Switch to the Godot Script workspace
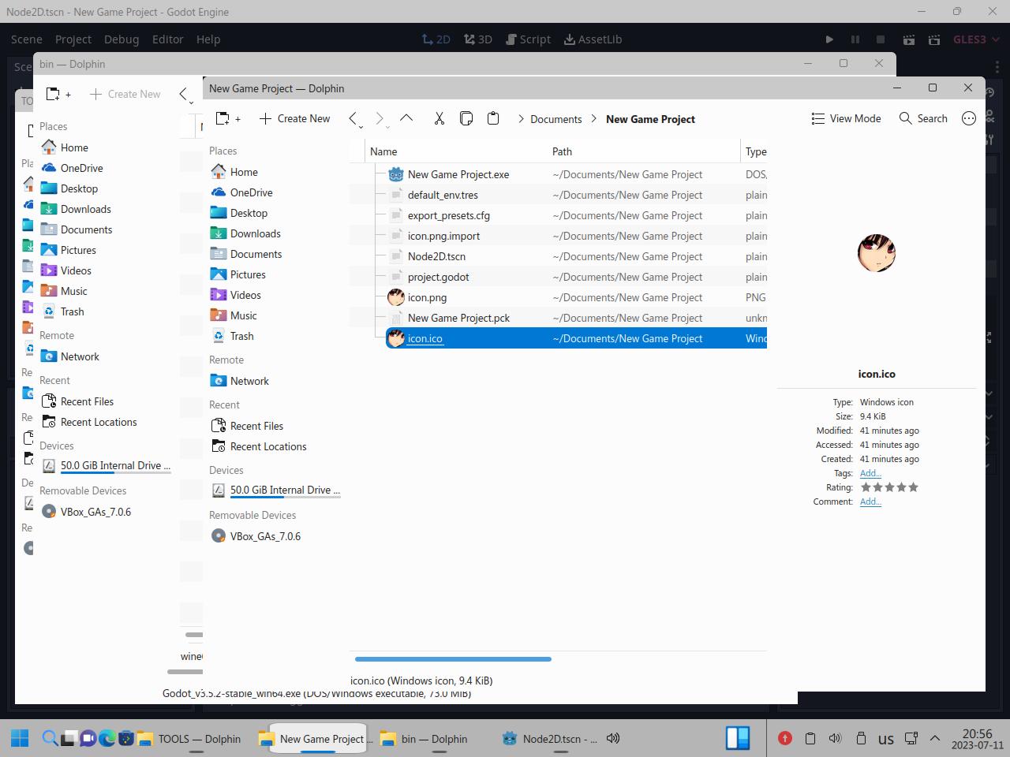 (526, 39)
